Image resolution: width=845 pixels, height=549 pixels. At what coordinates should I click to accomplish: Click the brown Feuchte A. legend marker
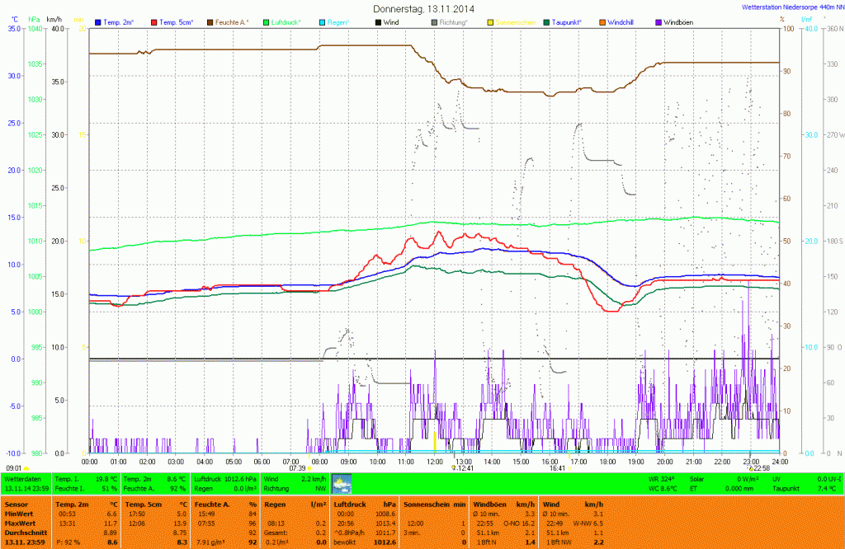[210, 21]
